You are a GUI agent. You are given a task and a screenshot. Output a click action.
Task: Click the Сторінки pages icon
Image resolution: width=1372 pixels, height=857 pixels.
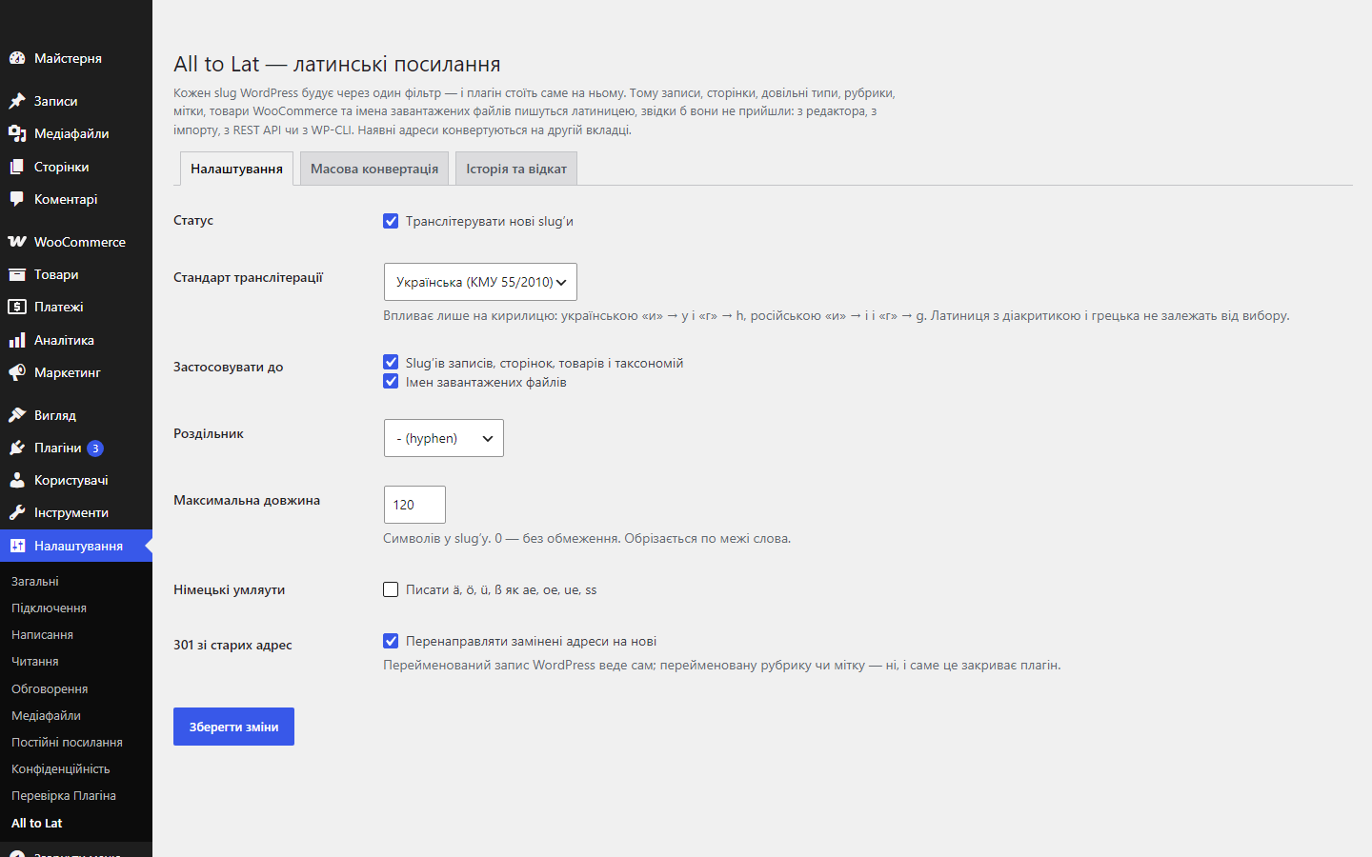[17, 167]
